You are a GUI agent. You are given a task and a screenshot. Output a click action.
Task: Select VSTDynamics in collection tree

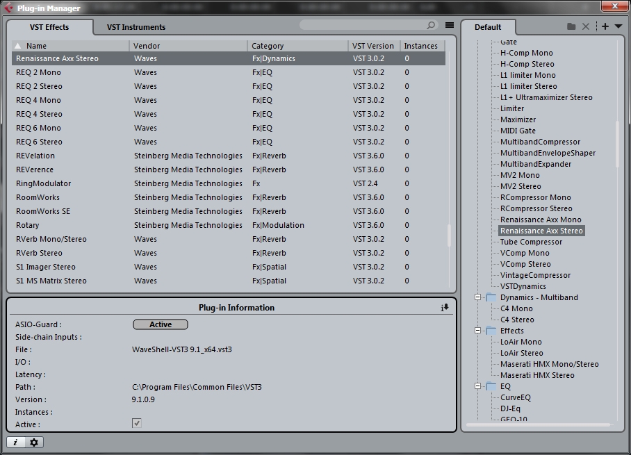point(523,286)
